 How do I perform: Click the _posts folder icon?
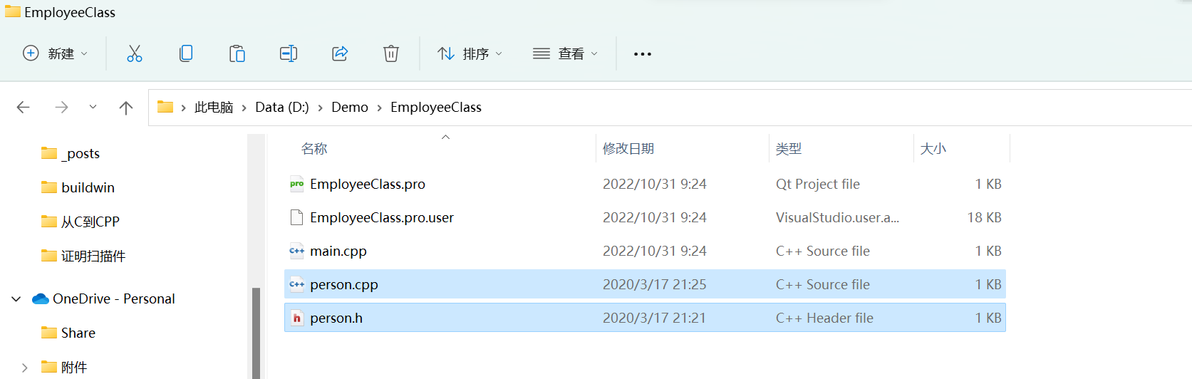pos(49,153)
